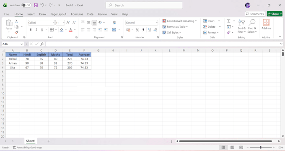Apply Percent Style format
Image resolution: width=285 pixels, height=151 pixels.
[x=137, y=30]
